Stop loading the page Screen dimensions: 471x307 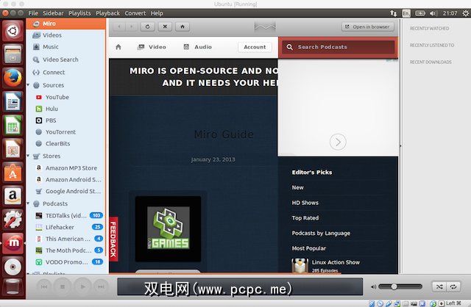(165, 26)
